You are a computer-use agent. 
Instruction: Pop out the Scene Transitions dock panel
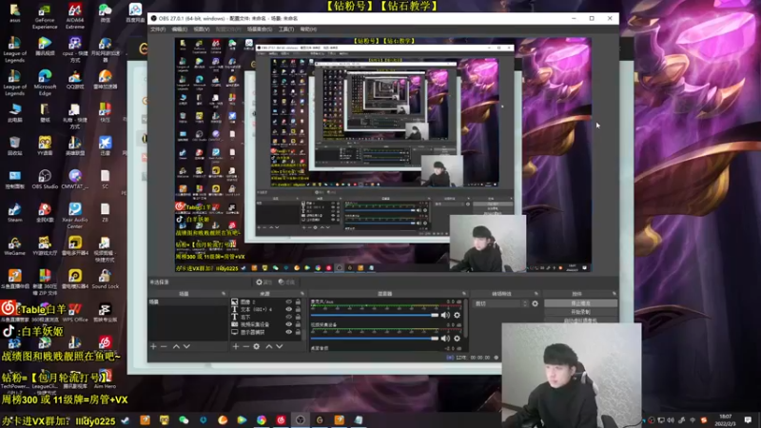click(537, 294)
